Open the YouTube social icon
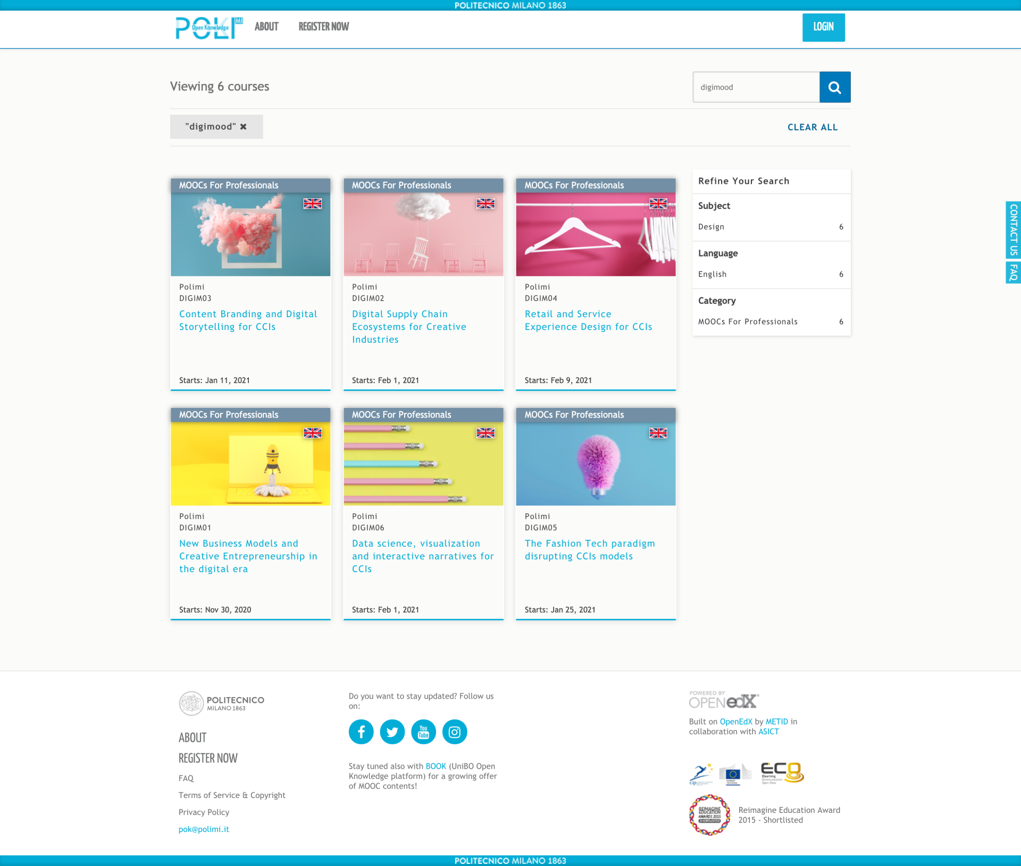 [423, 732]
